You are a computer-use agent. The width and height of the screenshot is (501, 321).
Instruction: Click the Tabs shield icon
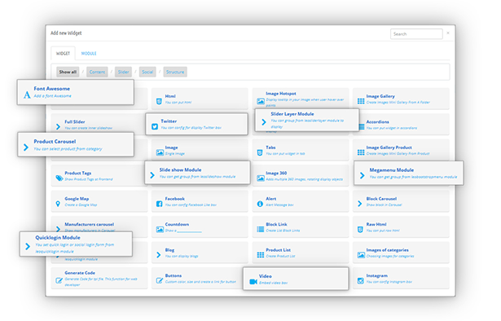coord(260,152)
